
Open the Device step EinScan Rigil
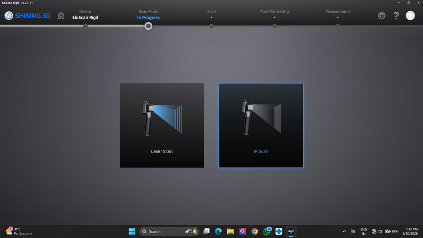pos(85,14)
